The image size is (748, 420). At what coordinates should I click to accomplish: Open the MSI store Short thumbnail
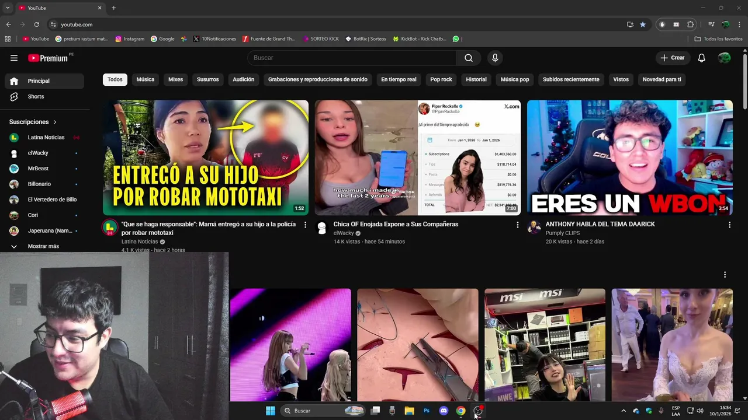pos(545,345)
